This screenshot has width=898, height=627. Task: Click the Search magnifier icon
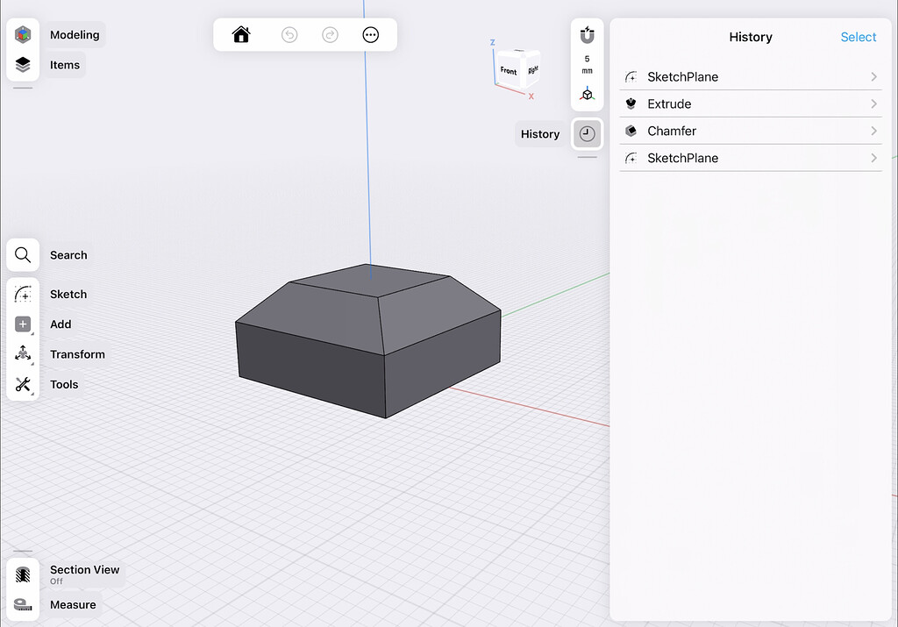tap(22, 254)
